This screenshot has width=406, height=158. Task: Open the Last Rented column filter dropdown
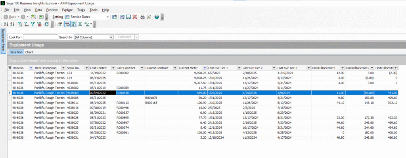pos(113,68)
